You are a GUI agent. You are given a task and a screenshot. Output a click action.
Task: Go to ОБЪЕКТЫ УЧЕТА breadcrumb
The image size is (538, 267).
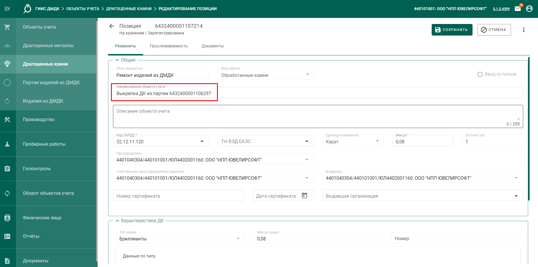83,9
